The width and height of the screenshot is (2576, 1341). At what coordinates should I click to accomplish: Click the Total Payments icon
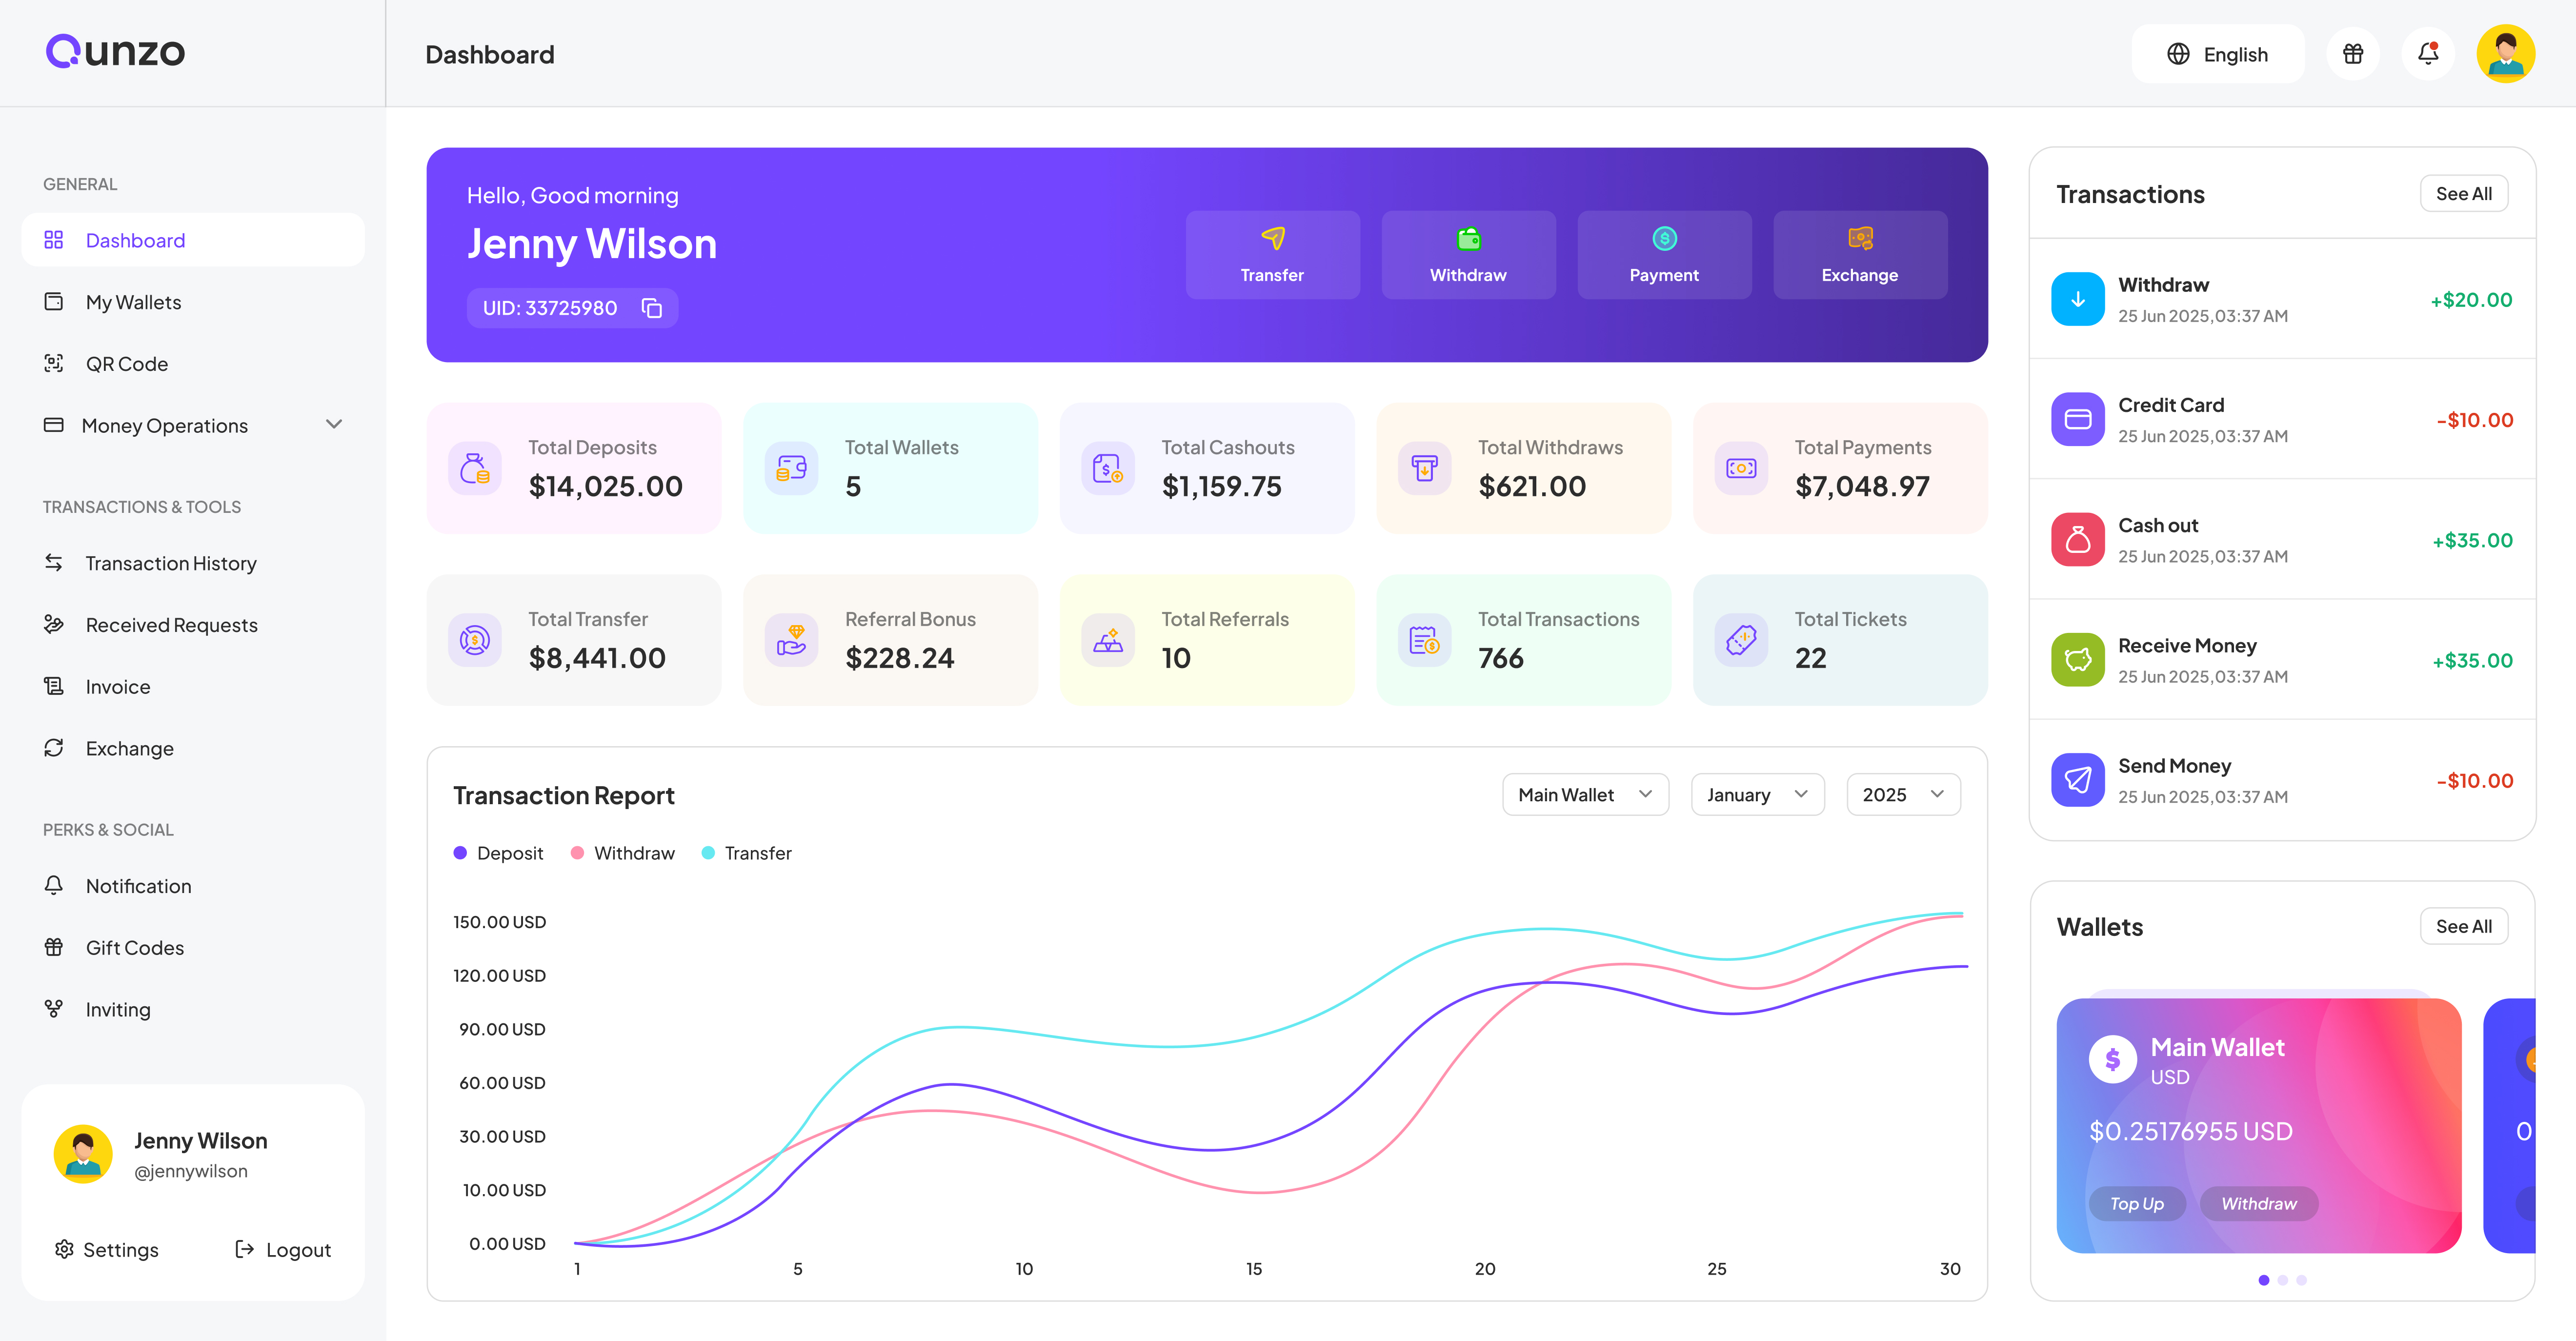click(1741, 468)
